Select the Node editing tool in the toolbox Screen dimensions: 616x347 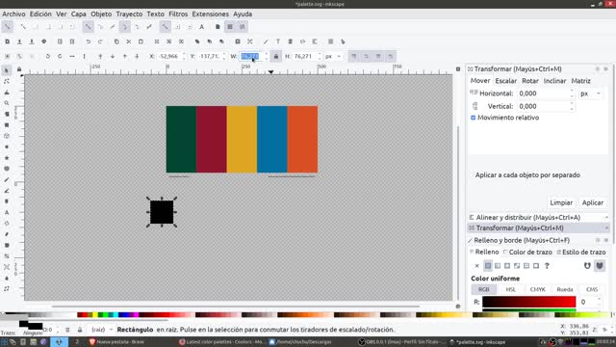pos(7,81)
